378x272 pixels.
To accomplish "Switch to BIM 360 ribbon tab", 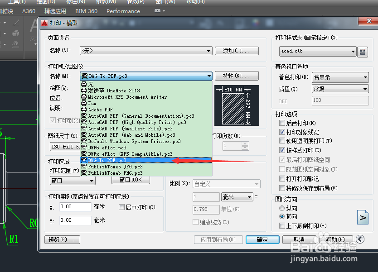I will pos(86,11).
